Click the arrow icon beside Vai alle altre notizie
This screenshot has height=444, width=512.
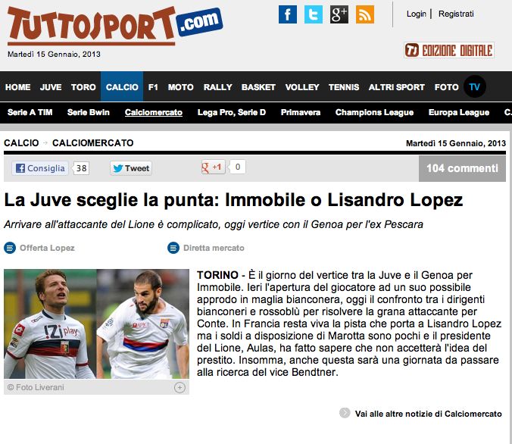click(x=345, y=413)
